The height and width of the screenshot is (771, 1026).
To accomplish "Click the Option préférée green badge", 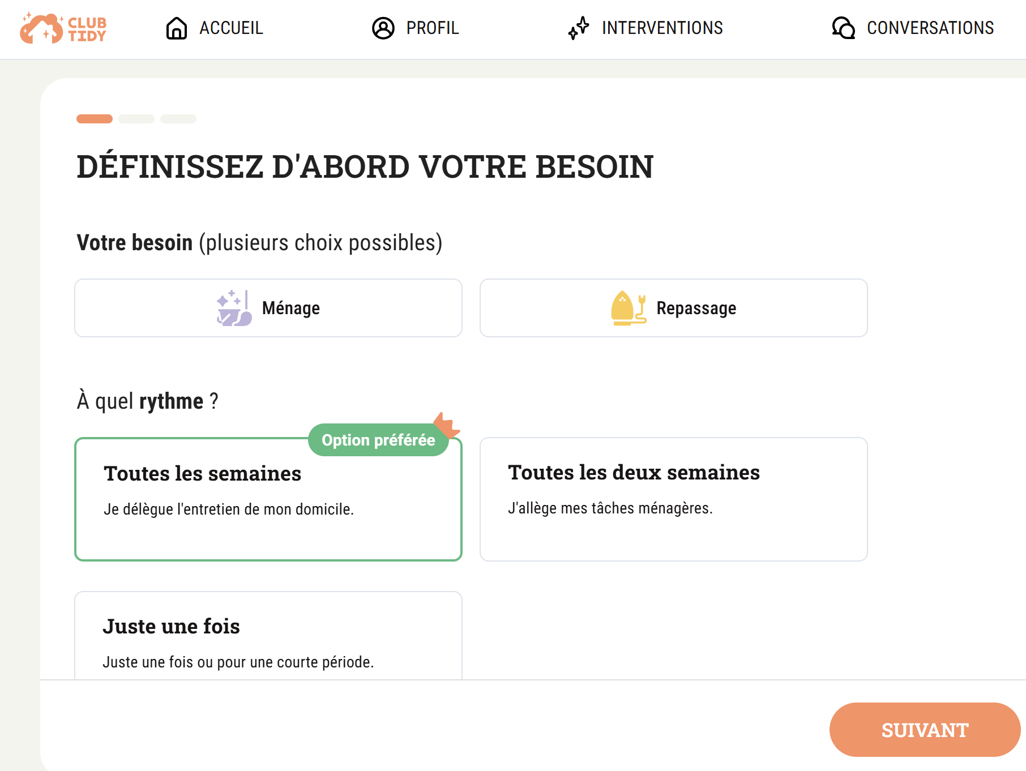I will click(x=378, y=440).
